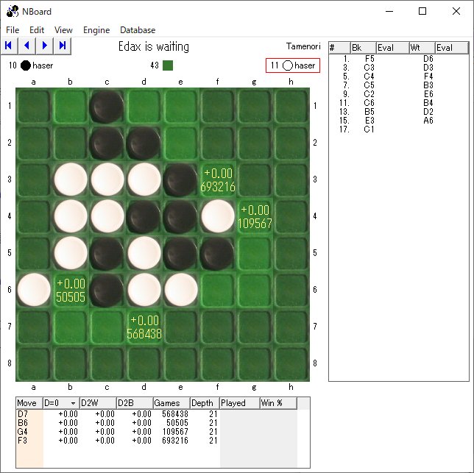Open the Database menu
The width and height of the screenshot is (474, 473).
click(x=138, y=30)
